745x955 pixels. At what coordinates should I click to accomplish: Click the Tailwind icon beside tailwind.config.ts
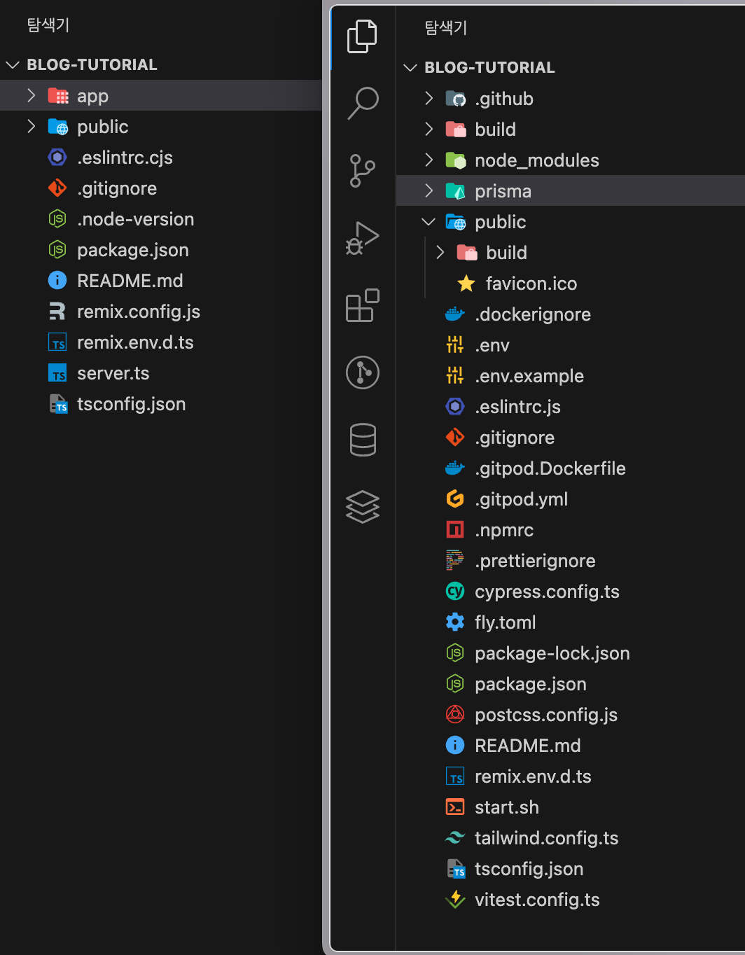[455, 838]
